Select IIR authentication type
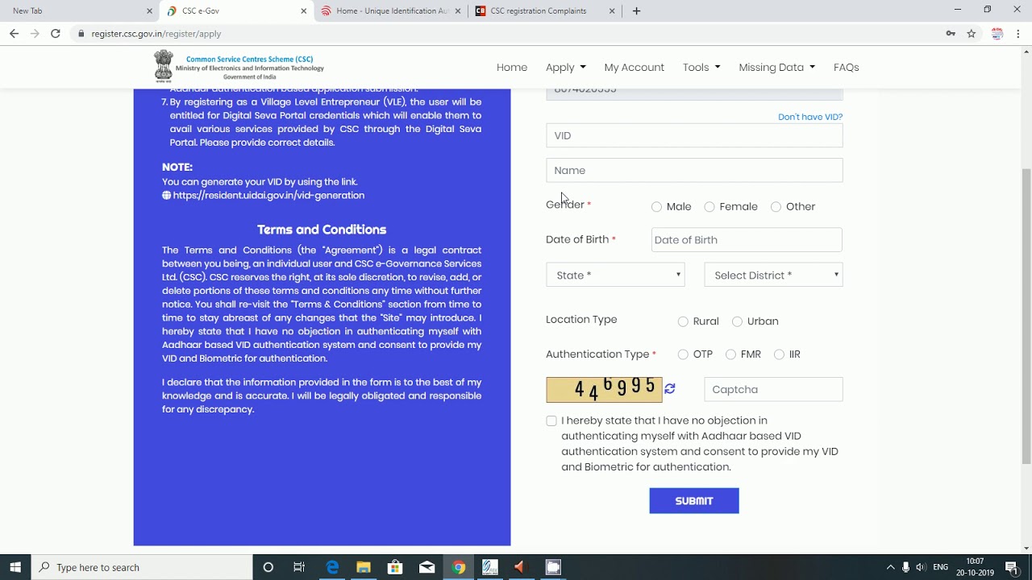The image size is (1032, 580). pos(779,354)
